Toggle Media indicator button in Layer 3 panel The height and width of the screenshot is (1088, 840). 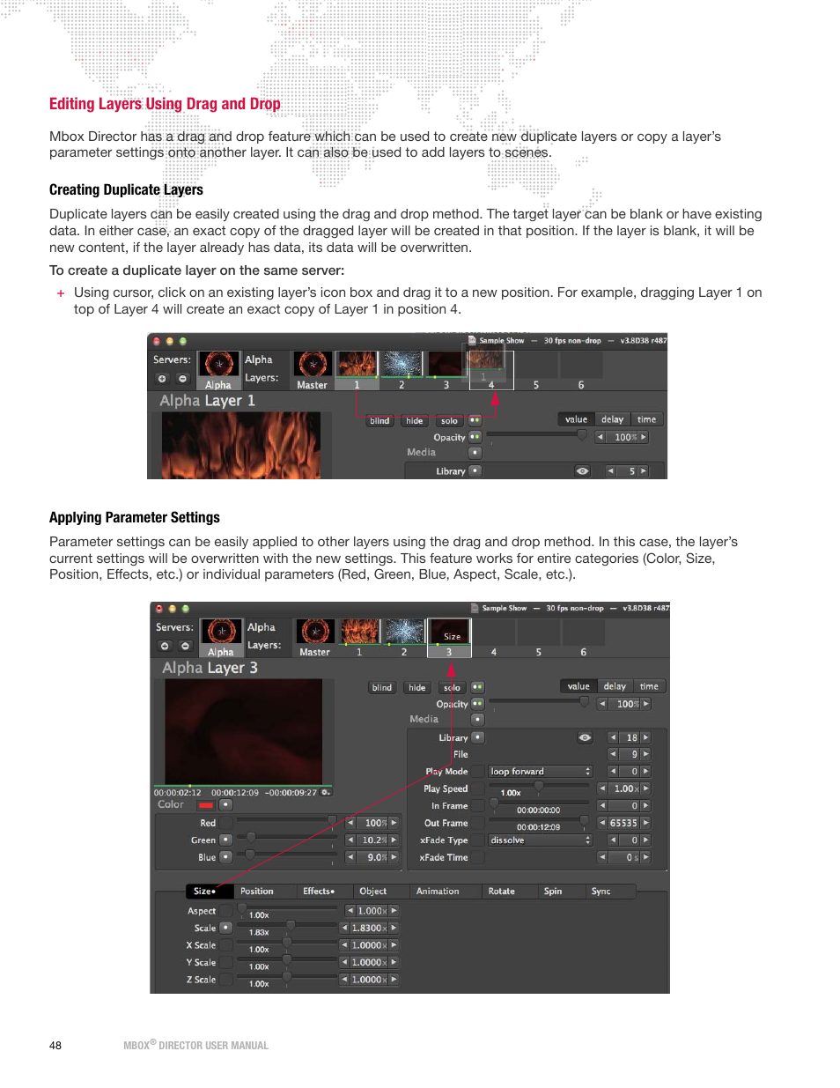point(478,720)
